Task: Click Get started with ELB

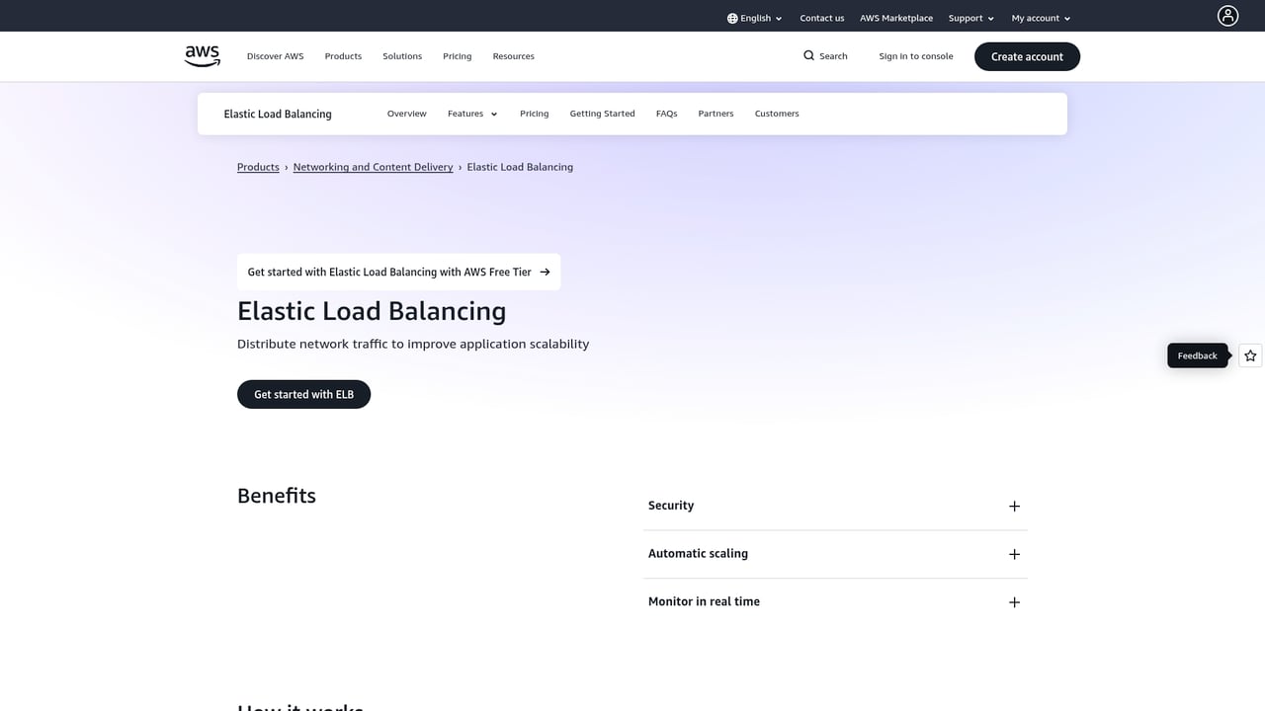Action: [303, 394]
